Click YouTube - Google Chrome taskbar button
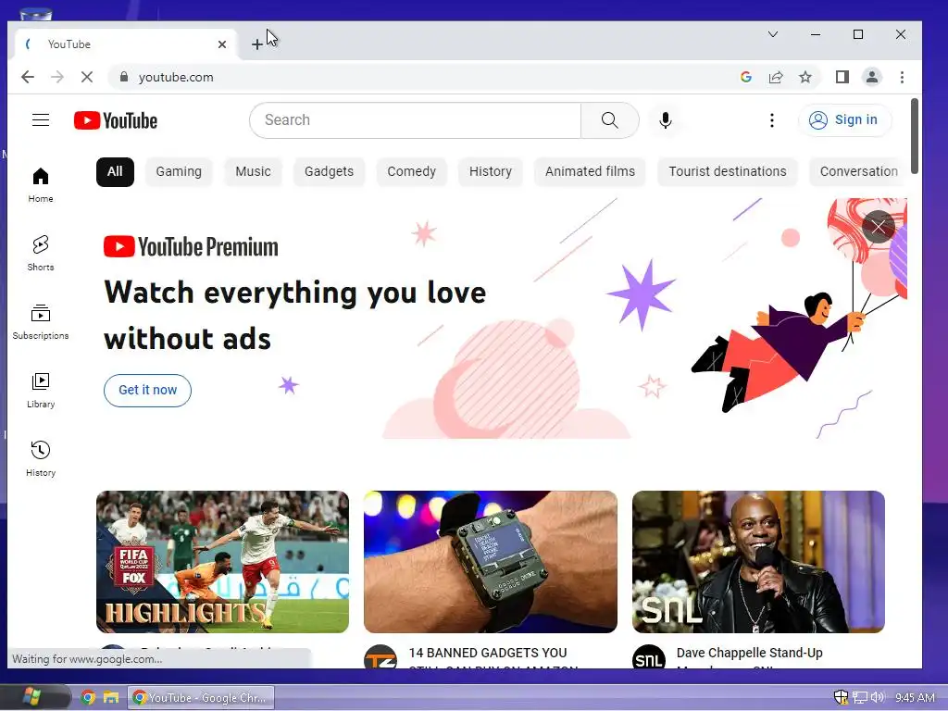This screenshot has width=948, height=711. (201, 698)
